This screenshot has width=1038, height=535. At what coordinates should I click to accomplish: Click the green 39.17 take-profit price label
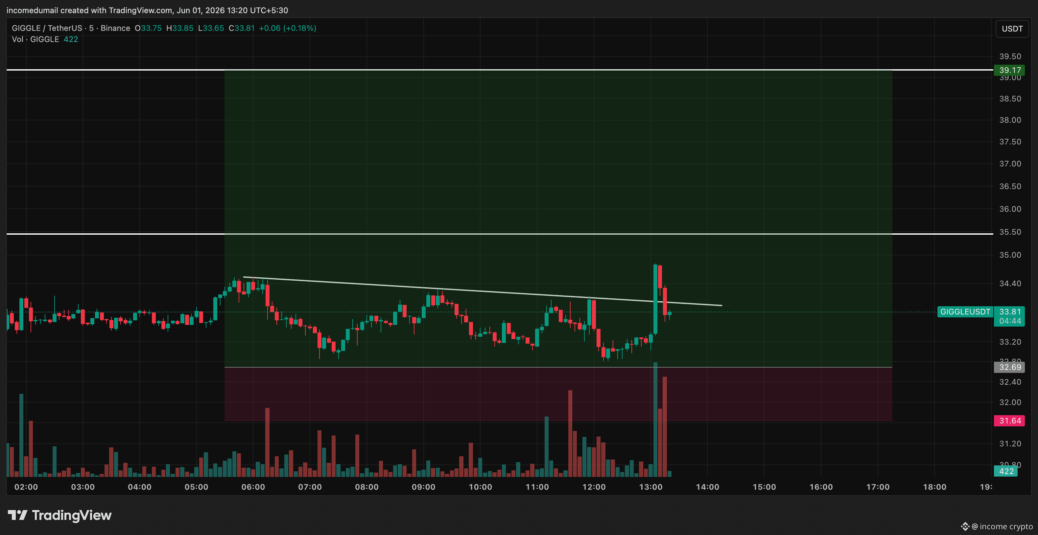tap(1009, 70)
